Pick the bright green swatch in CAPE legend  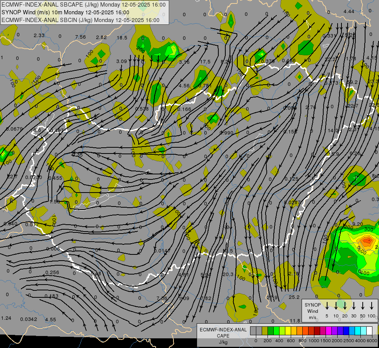[276, 331]
